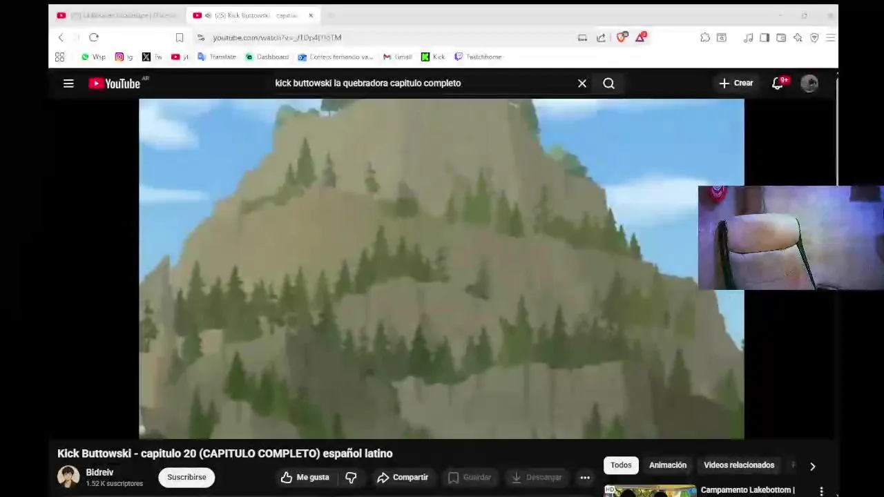Open the cast/screen icon in address bar

coord(582,38)
